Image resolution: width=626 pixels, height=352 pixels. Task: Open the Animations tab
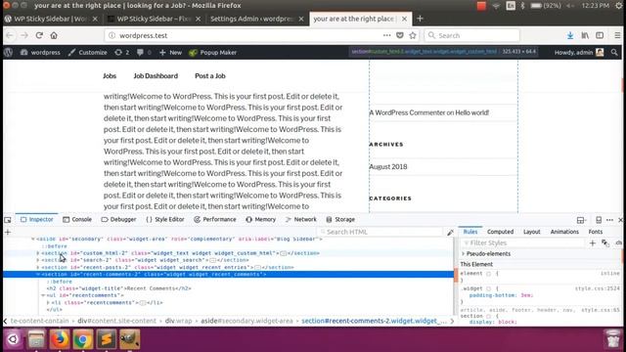(564, 232)
